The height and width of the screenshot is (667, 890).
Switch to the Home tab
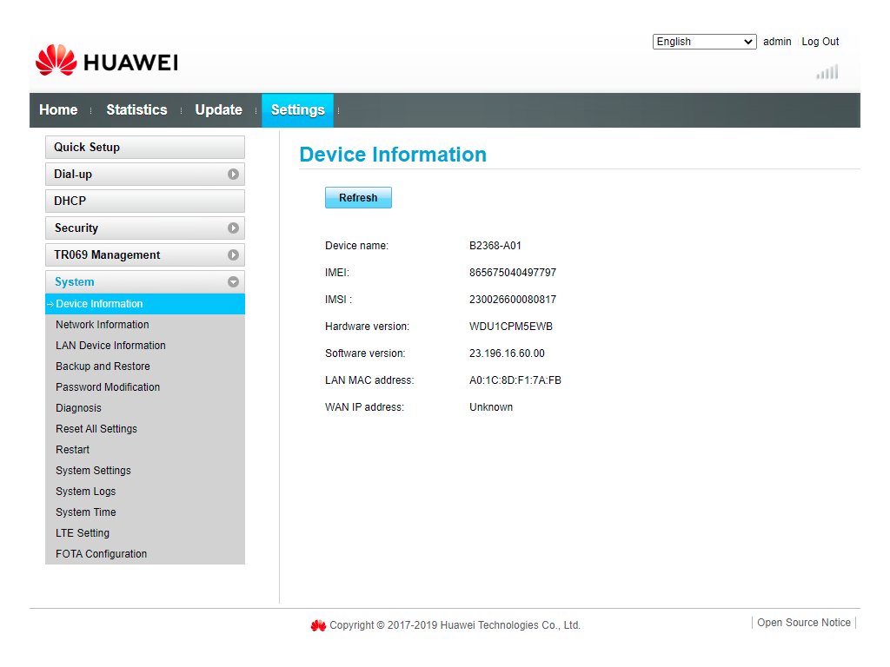pyautogui.click(x=58, y=110)
